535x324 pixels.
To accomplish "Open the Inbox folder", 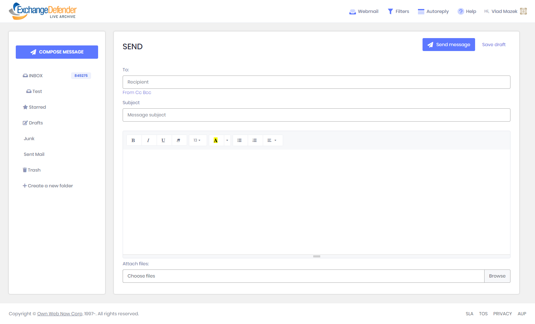I will (x=35, y=75).
